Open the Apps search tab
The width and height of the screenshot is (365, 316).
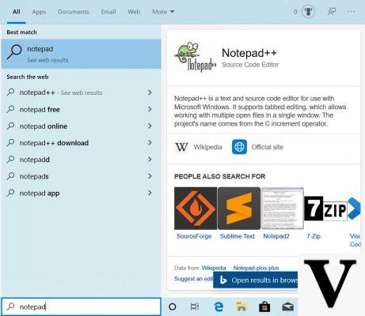pyautogui.click(x=39, y=12)
